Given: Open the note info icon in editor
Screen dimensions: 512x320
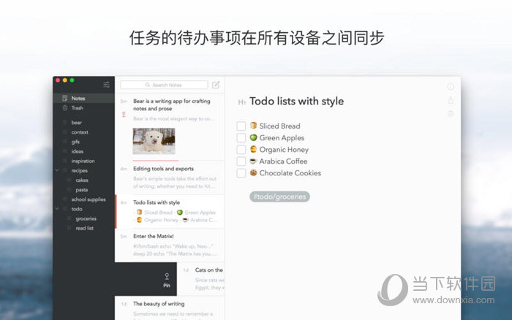Looking at the screenshot, I should click(x=451, y=86).
